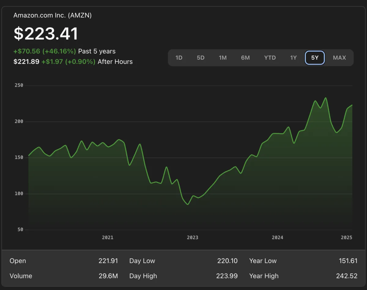The height and width of the screenshot is (290, 367).
Task: Click the selected 5Y range button
Action: (315, 58)
